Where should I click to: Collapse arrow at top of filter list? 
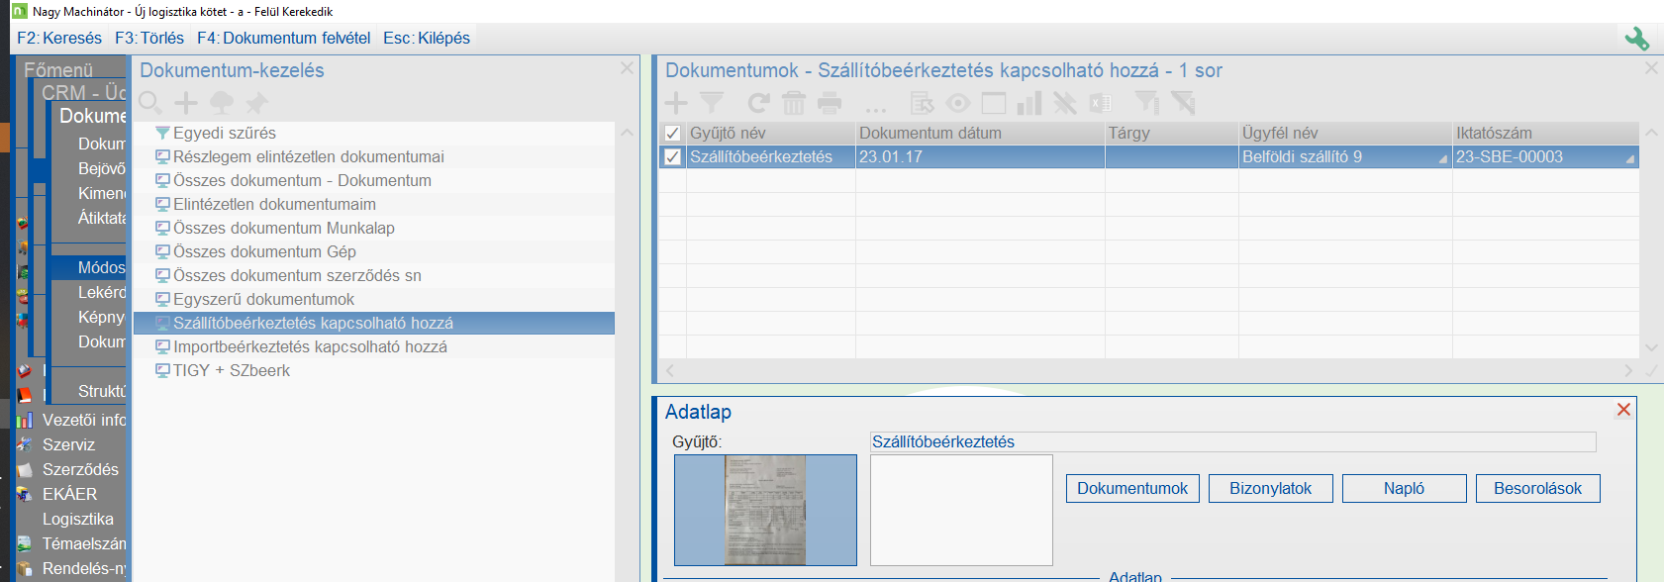tap(627, 133)
